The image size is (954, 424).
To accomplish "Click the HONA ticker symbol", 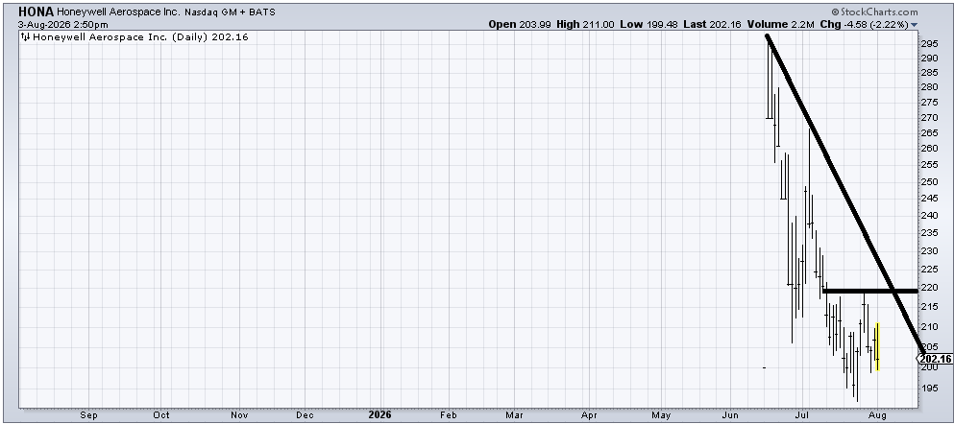I will [x=36, y=12].
